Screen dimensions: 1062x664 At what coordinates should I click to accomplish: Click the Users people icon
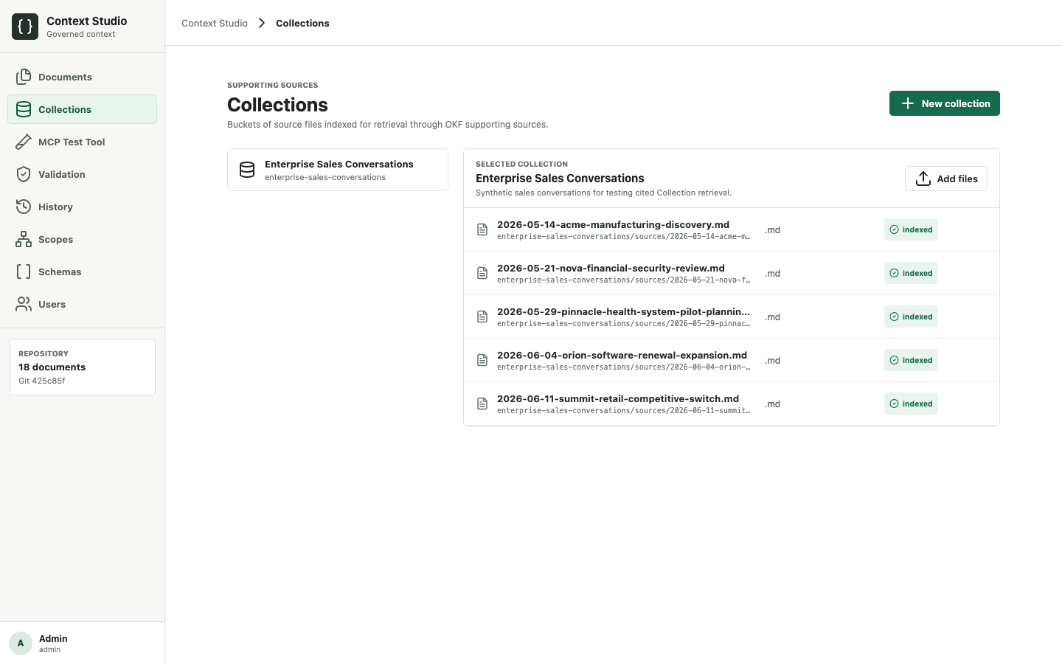tap(24, 304)
